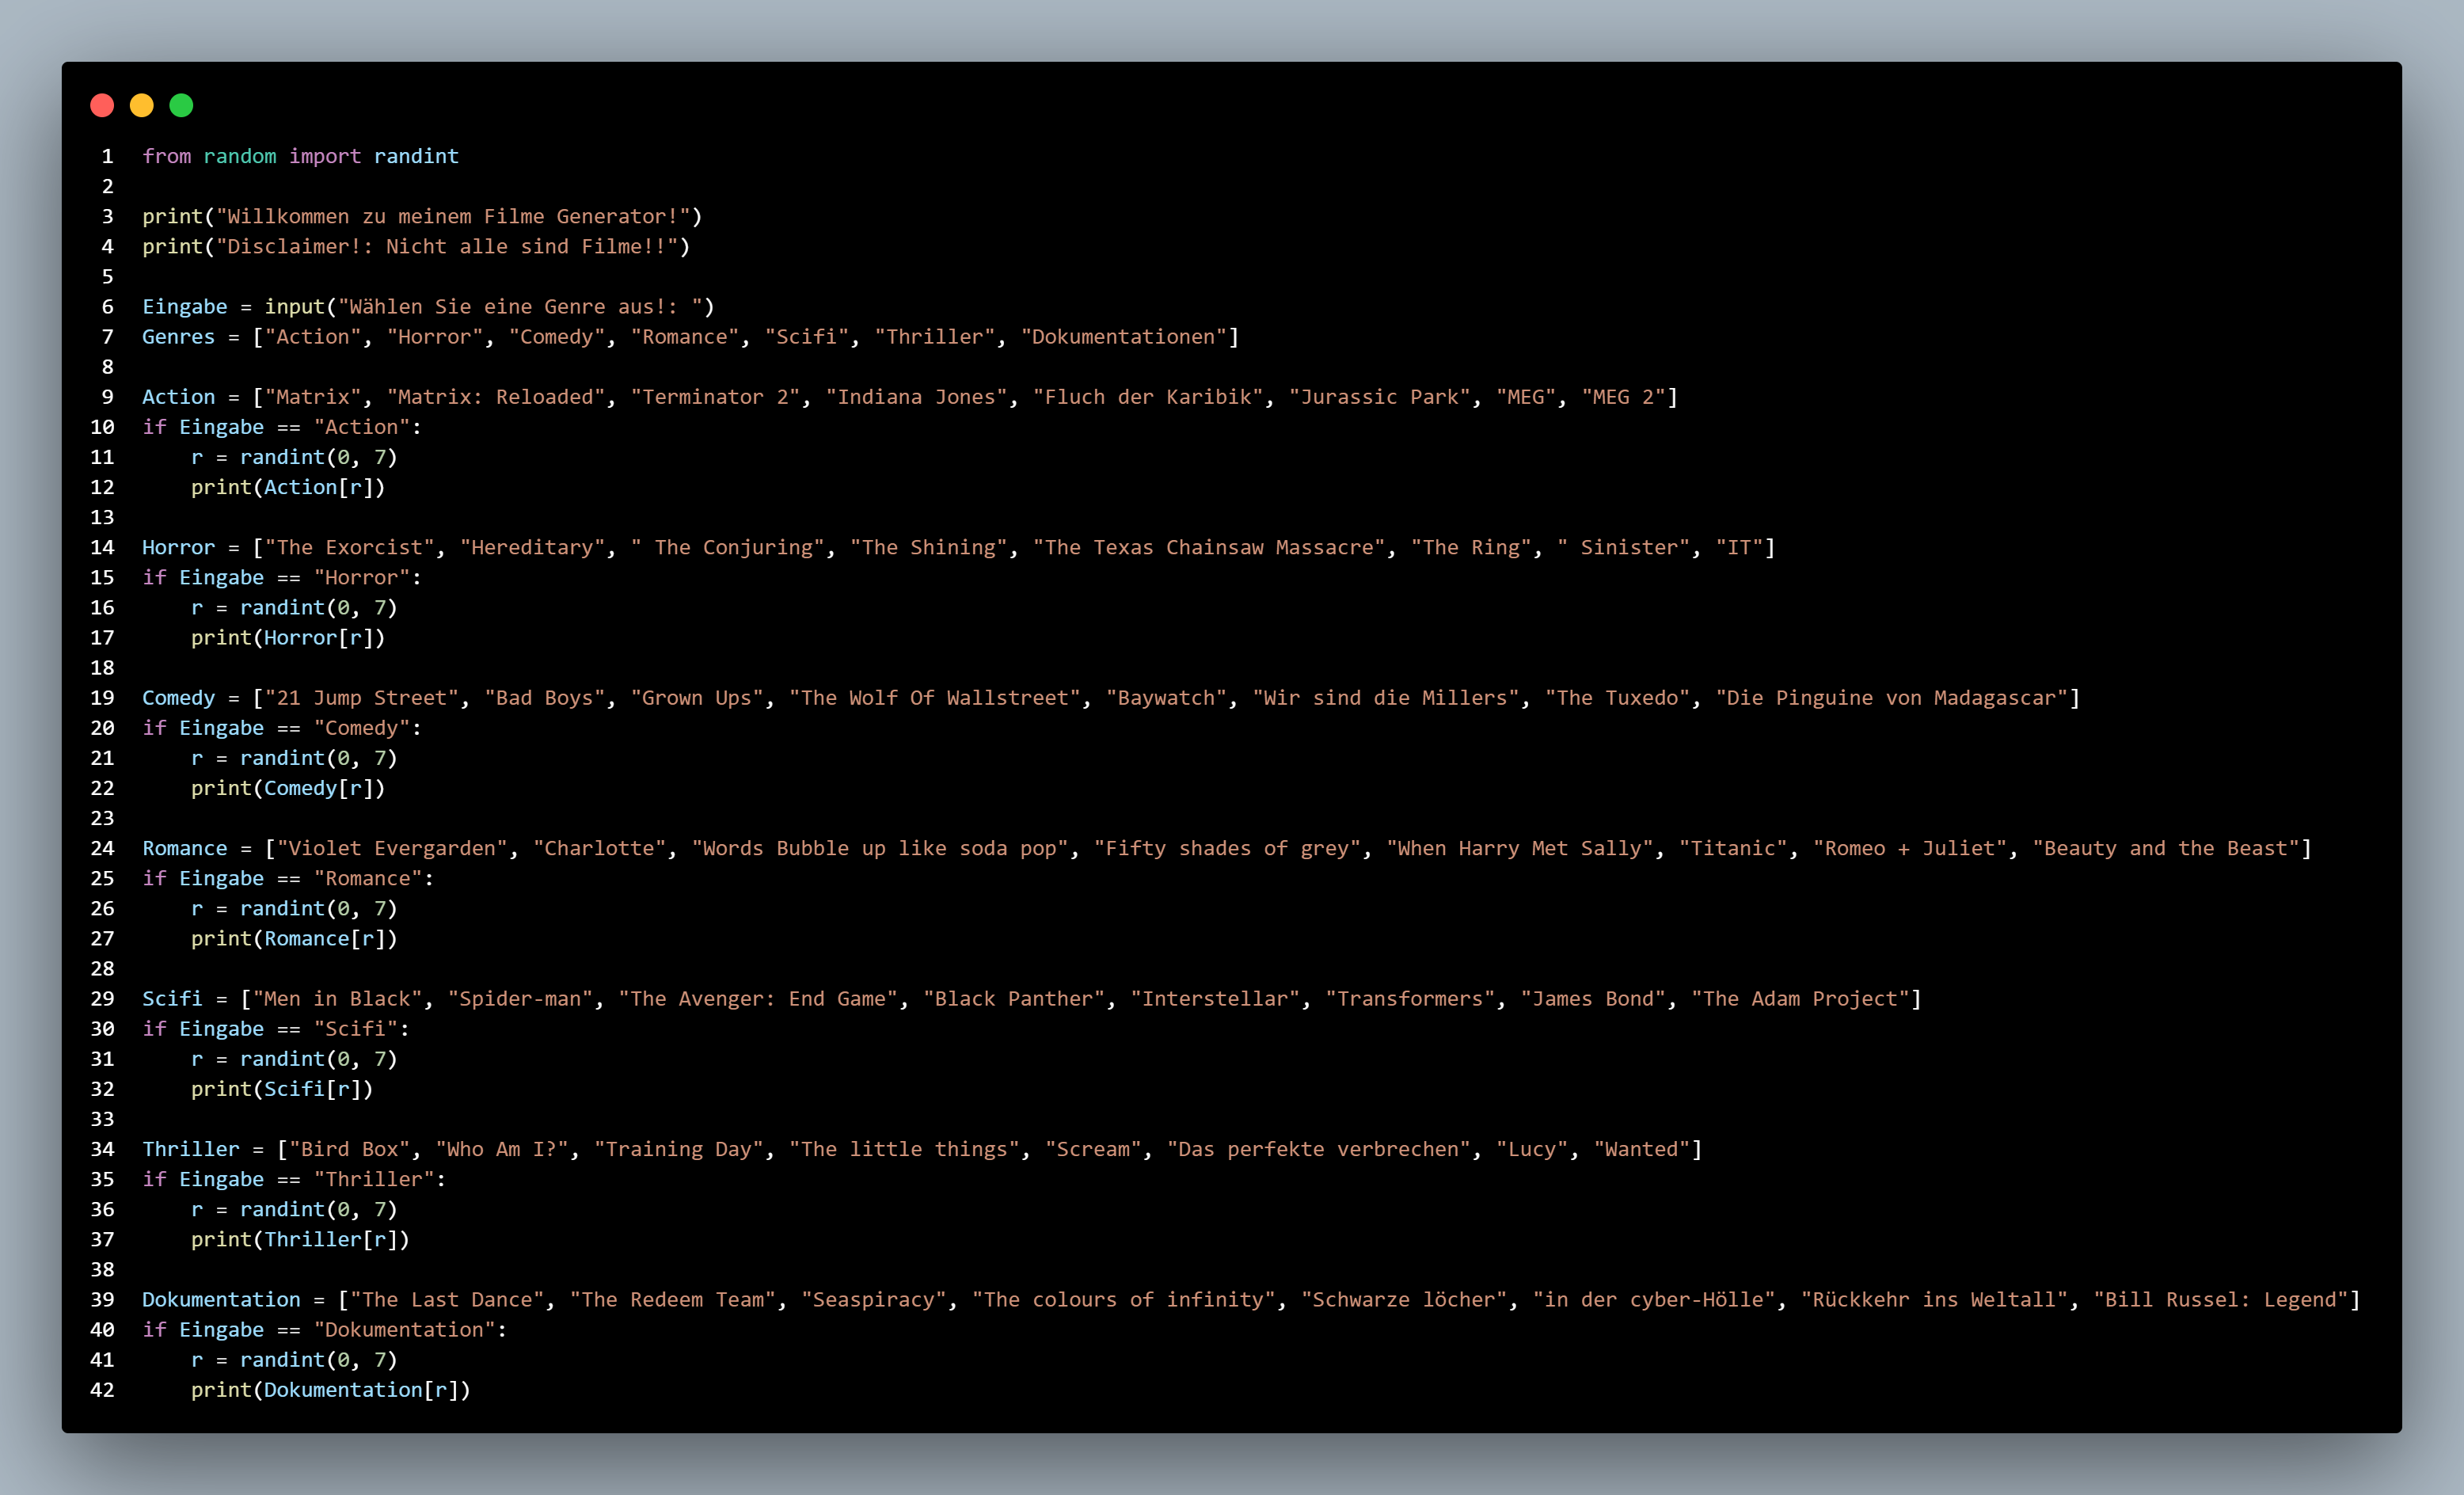Click "Willkommen zu meinem Filme Generator!" string
This screenshot has width=2464, height=1495.
(x=453, y=217)
